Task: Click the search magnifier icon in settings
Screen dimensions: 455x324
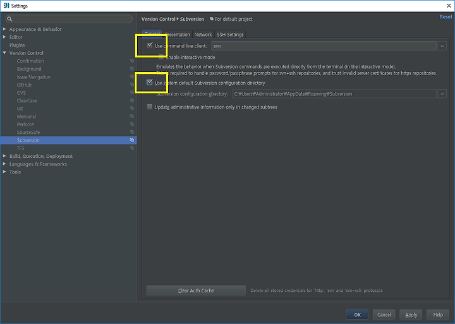Action: 9,19
